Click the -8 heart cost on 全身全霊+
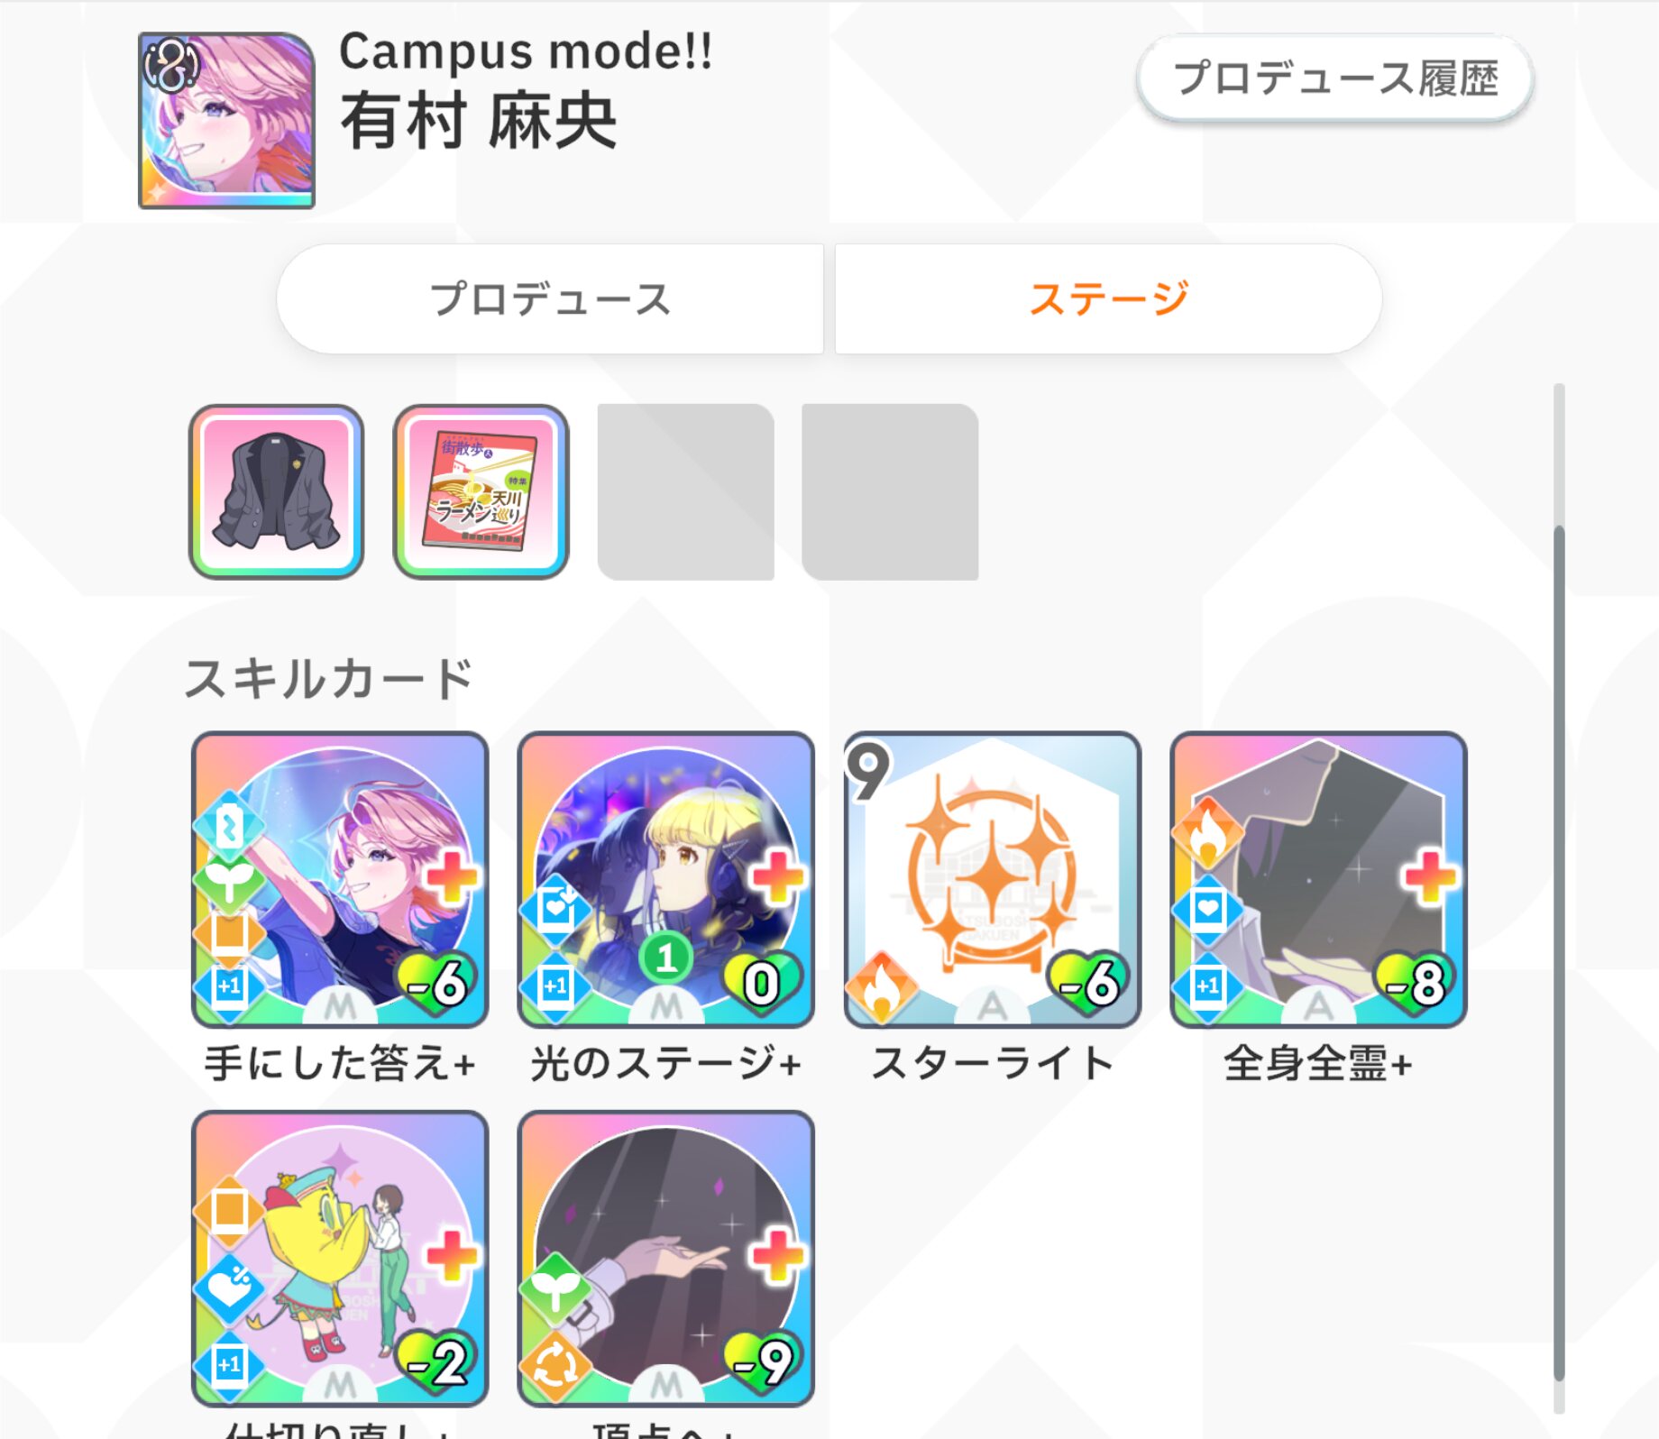This screenshot has width=1659, height=1439. pyautogui.click(x=1416, y=982)
